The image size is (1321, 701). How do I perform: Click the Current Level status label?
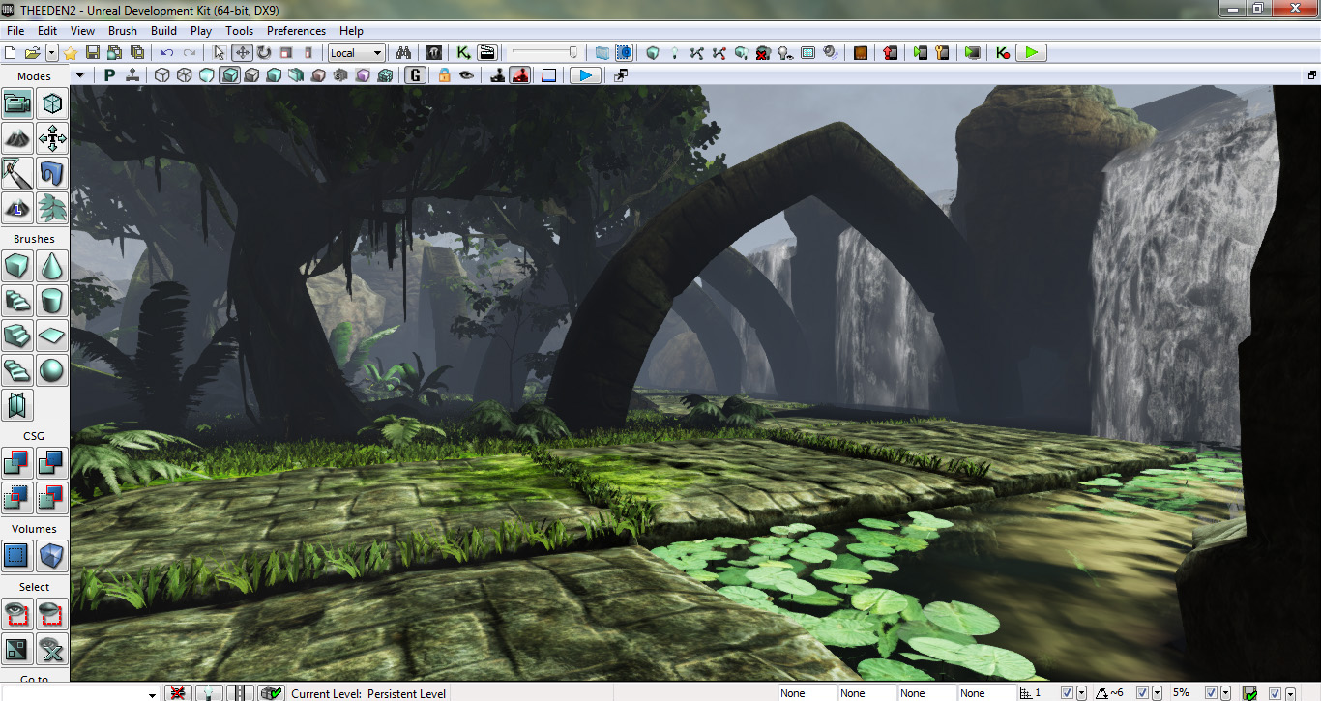point(368,693)
